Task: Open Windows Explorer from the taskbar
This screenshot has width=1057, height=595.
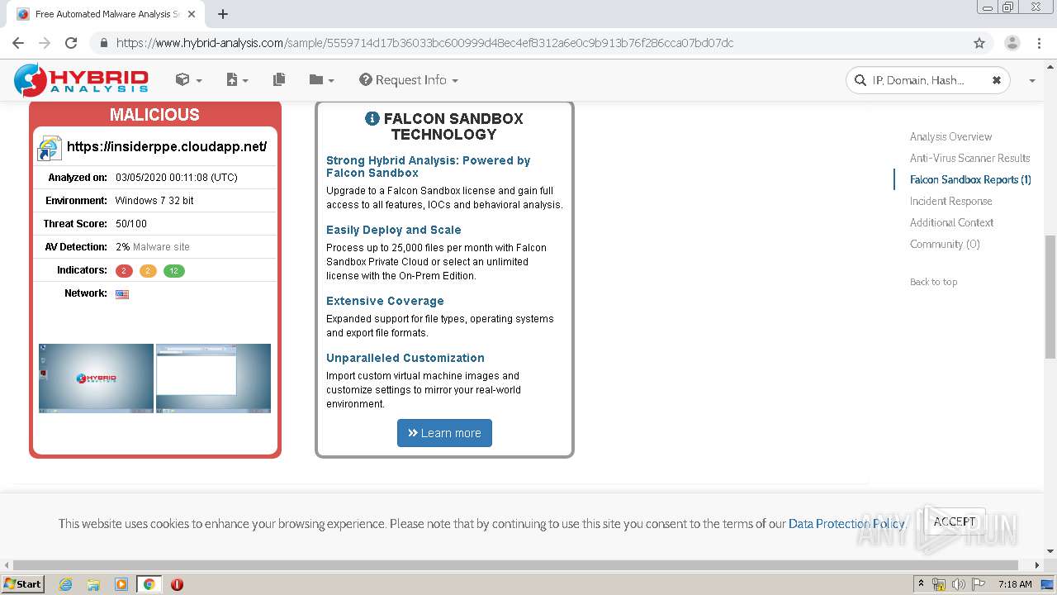Action: pos(93,584)
